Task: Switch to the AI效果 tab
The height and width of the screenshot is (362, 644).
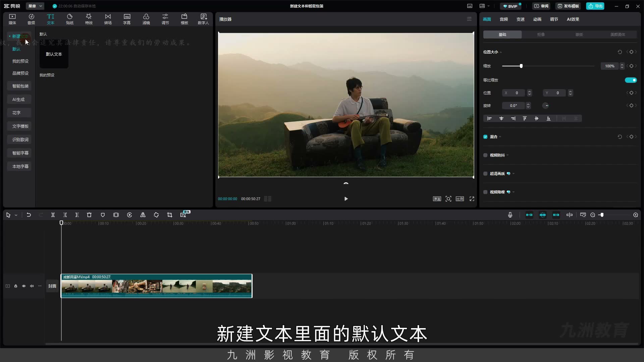Action: pos(573,19)
